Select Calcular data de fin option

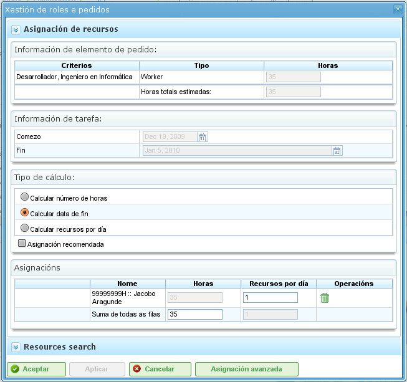click(x=25, y=213)
